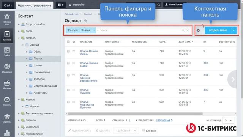Check the Платье Осеннее равноденствие row

coord(68,75)
